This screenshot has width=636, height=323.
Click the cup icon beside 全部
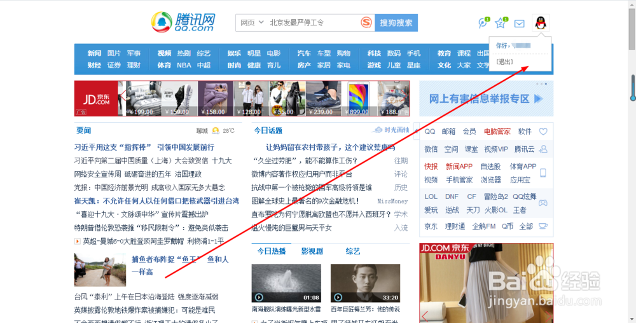tap(543, 226)
